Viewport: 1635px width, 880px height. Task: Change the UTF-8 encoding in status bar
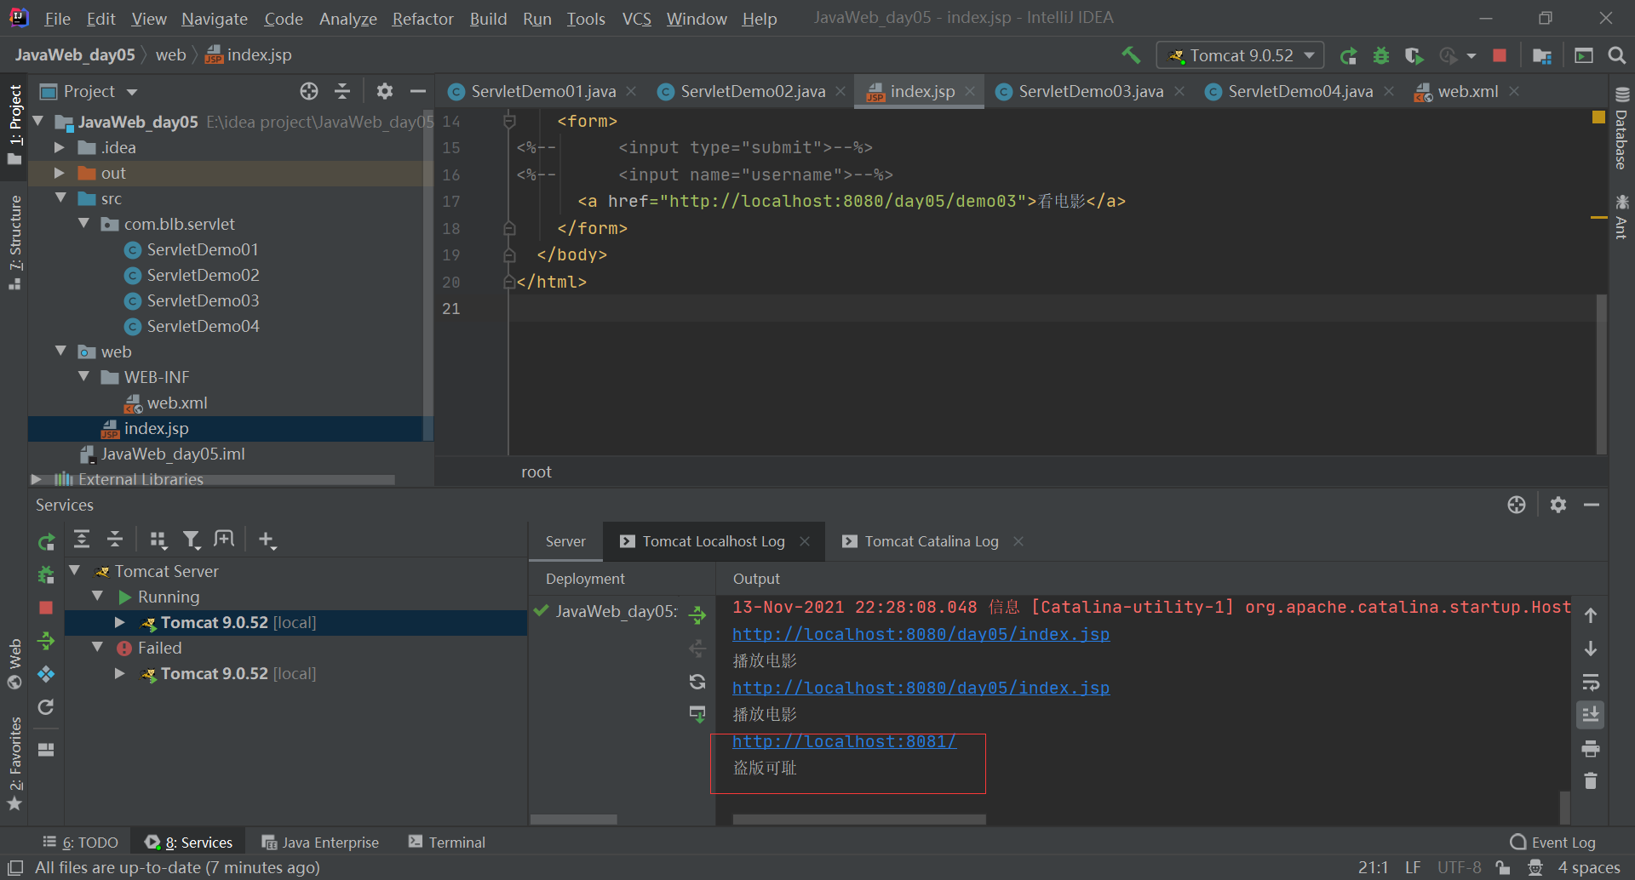(1459, 867)
